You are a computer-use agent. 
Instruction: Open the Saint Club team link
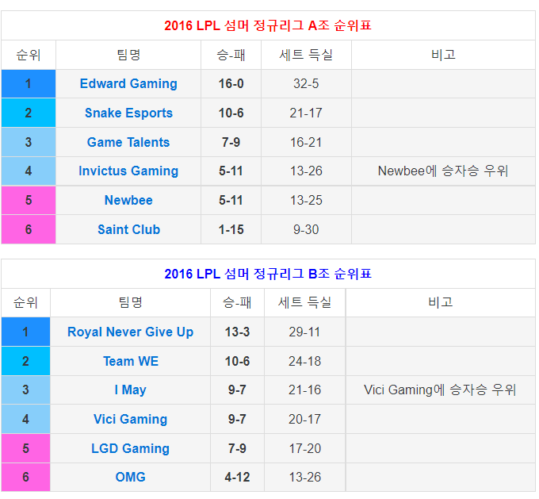tap(128, 229)
